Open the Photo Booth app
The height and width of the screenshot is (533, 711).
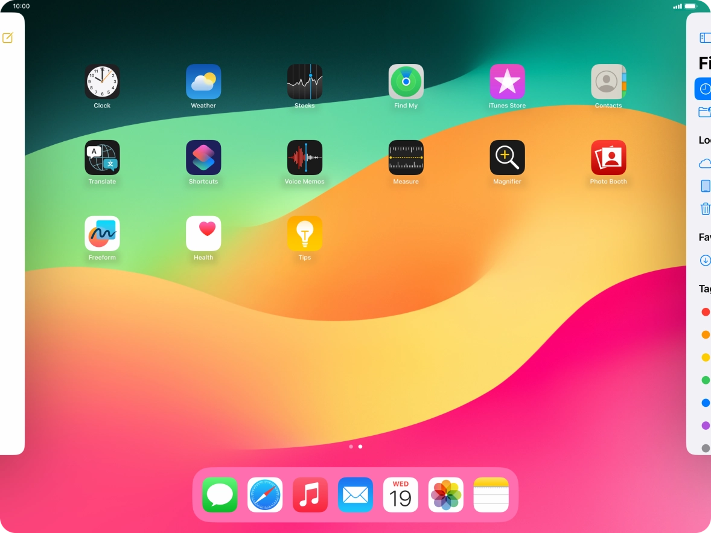point(608,158)
